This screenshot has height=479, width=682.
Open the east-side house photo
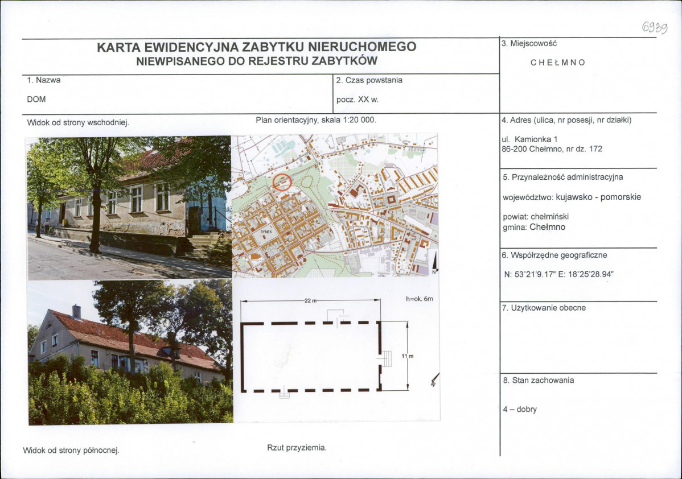(x=129, y=208)
